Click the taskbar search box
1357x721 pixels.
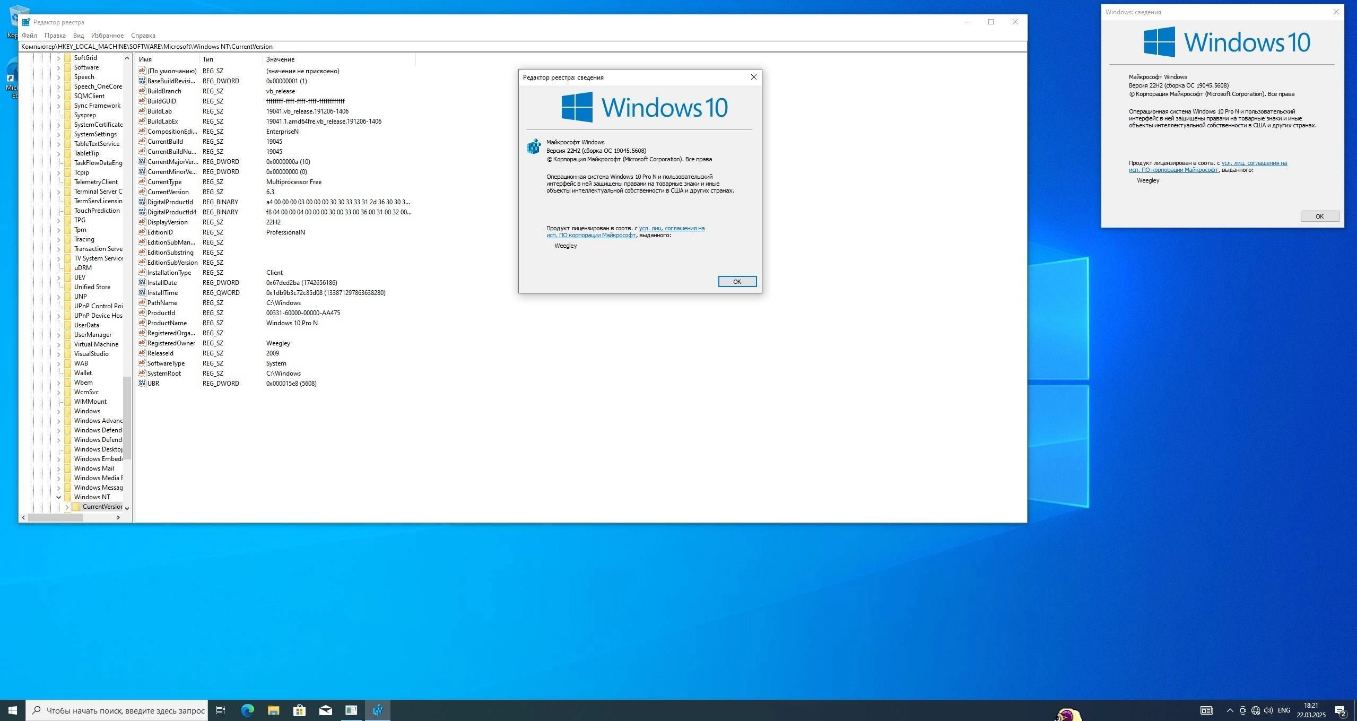(x=117, y=710)
